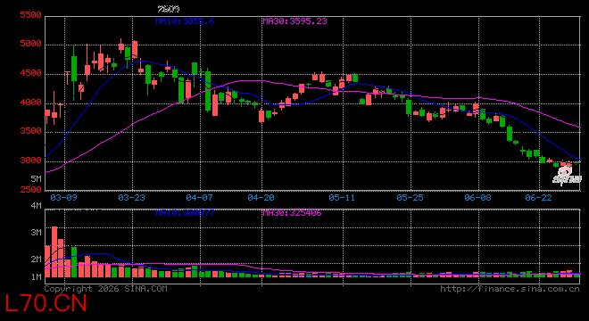This screenshot has width=589, height=321.
Task: Click the 2M volume axis label
Action: point(36,259)
